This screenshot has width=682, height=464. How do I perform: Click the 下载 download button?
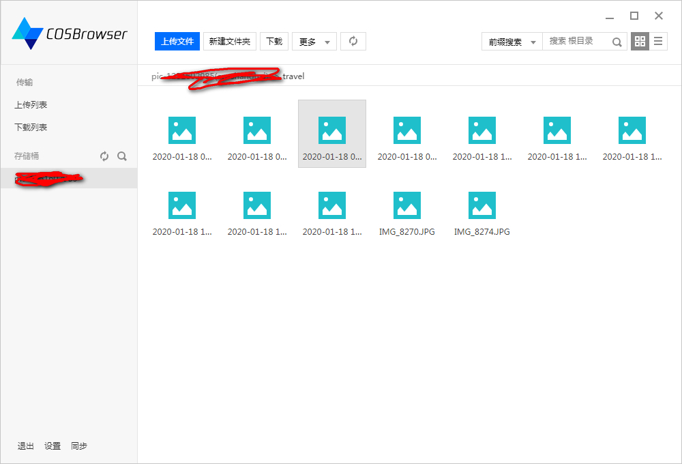pos(274,42)
